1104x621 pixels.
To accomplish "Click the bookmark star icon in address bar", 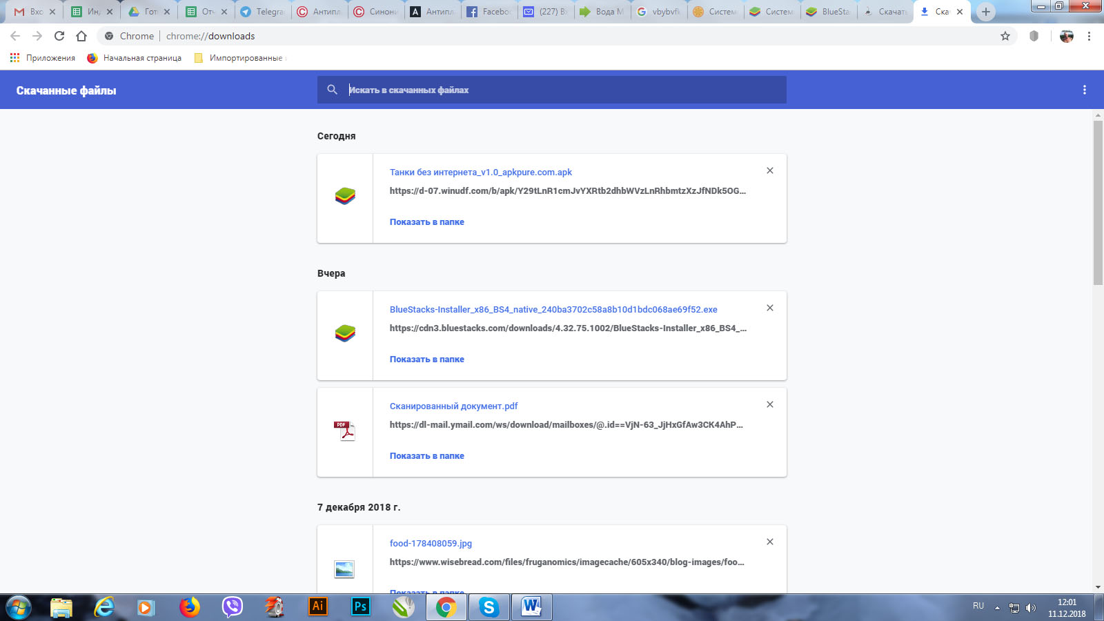I will click(1005, 36).
